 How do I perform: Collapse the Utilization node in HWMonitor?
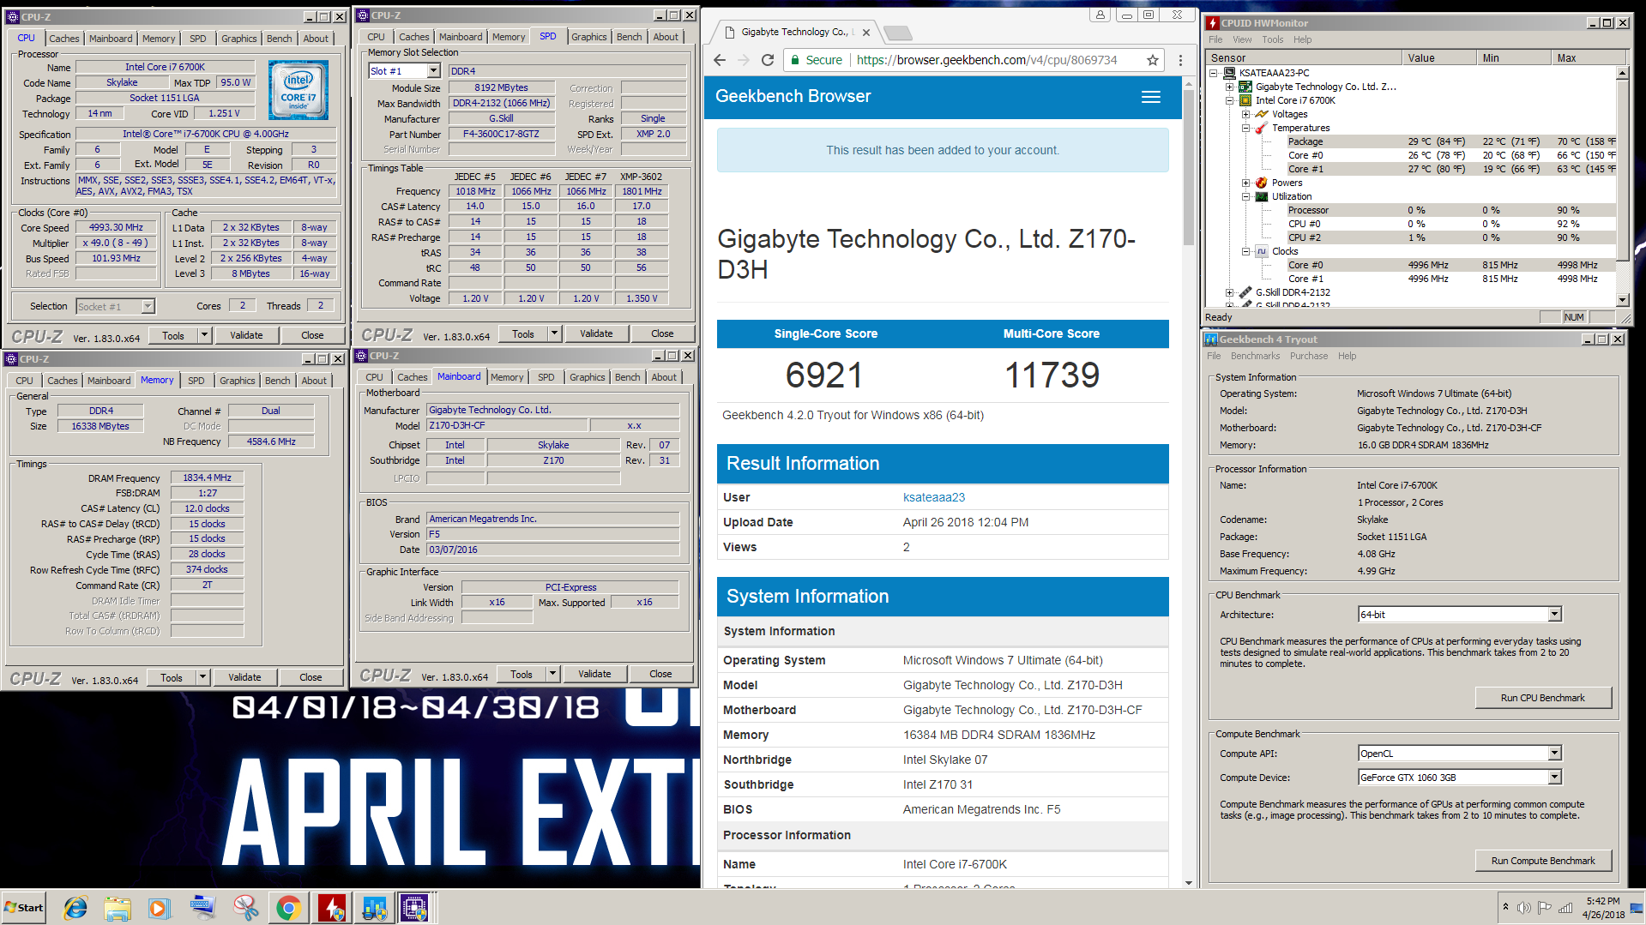(x=1245, y=196)
